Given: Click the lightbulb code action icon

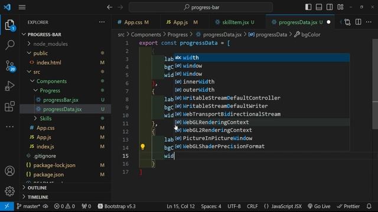Looking at the screenshot, I should coord(143,147).
